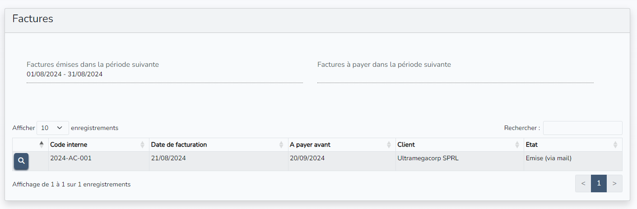
Task: Click invoice code 2024-AC-001 cell
Action: coord(71,158)
